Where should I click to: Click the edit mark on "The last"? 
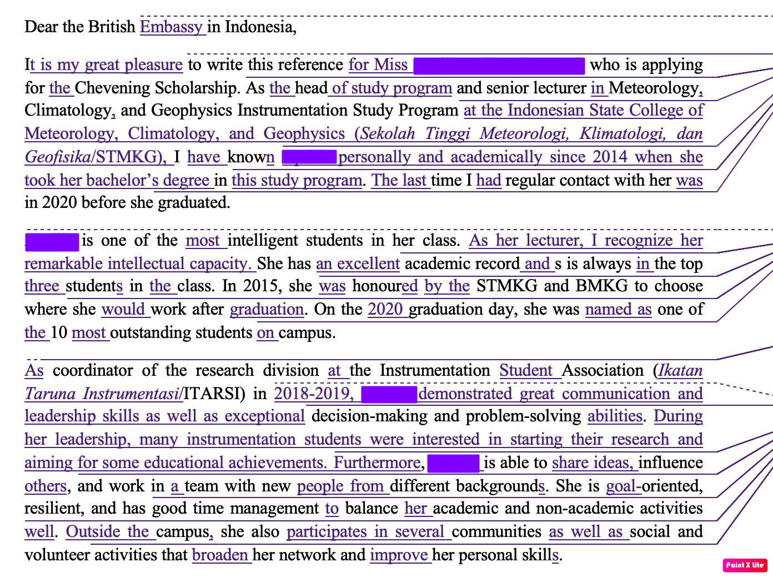tap(400, 180)
